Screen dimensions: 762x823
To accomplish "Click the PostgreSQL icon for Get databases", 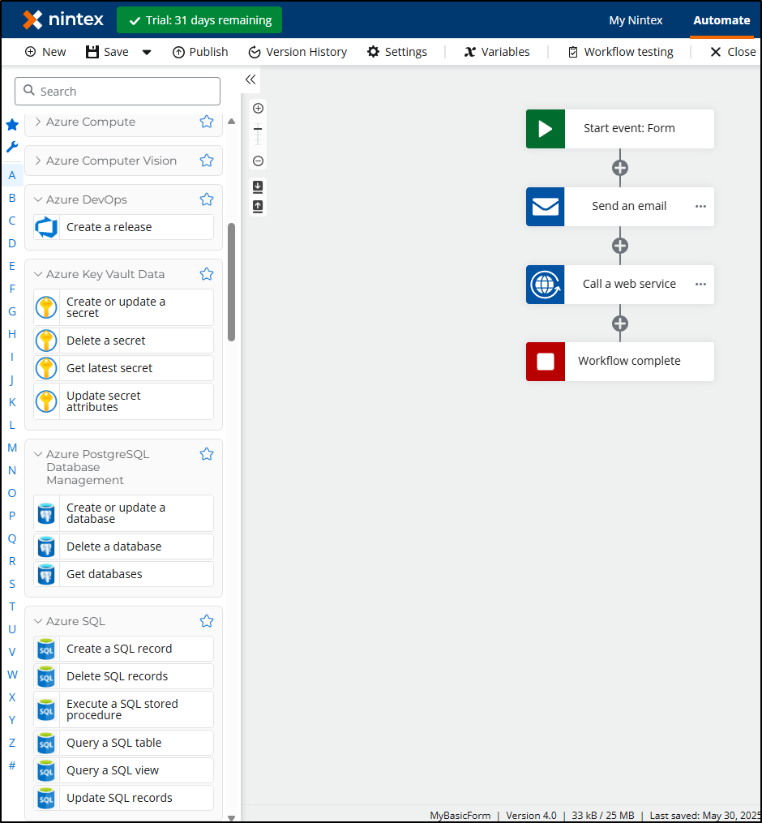I will pos(46,574).
